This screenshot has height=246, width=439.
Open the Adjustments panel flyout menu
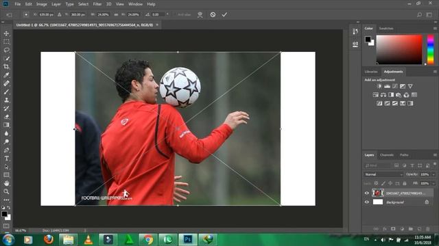(x=435, y=72)
